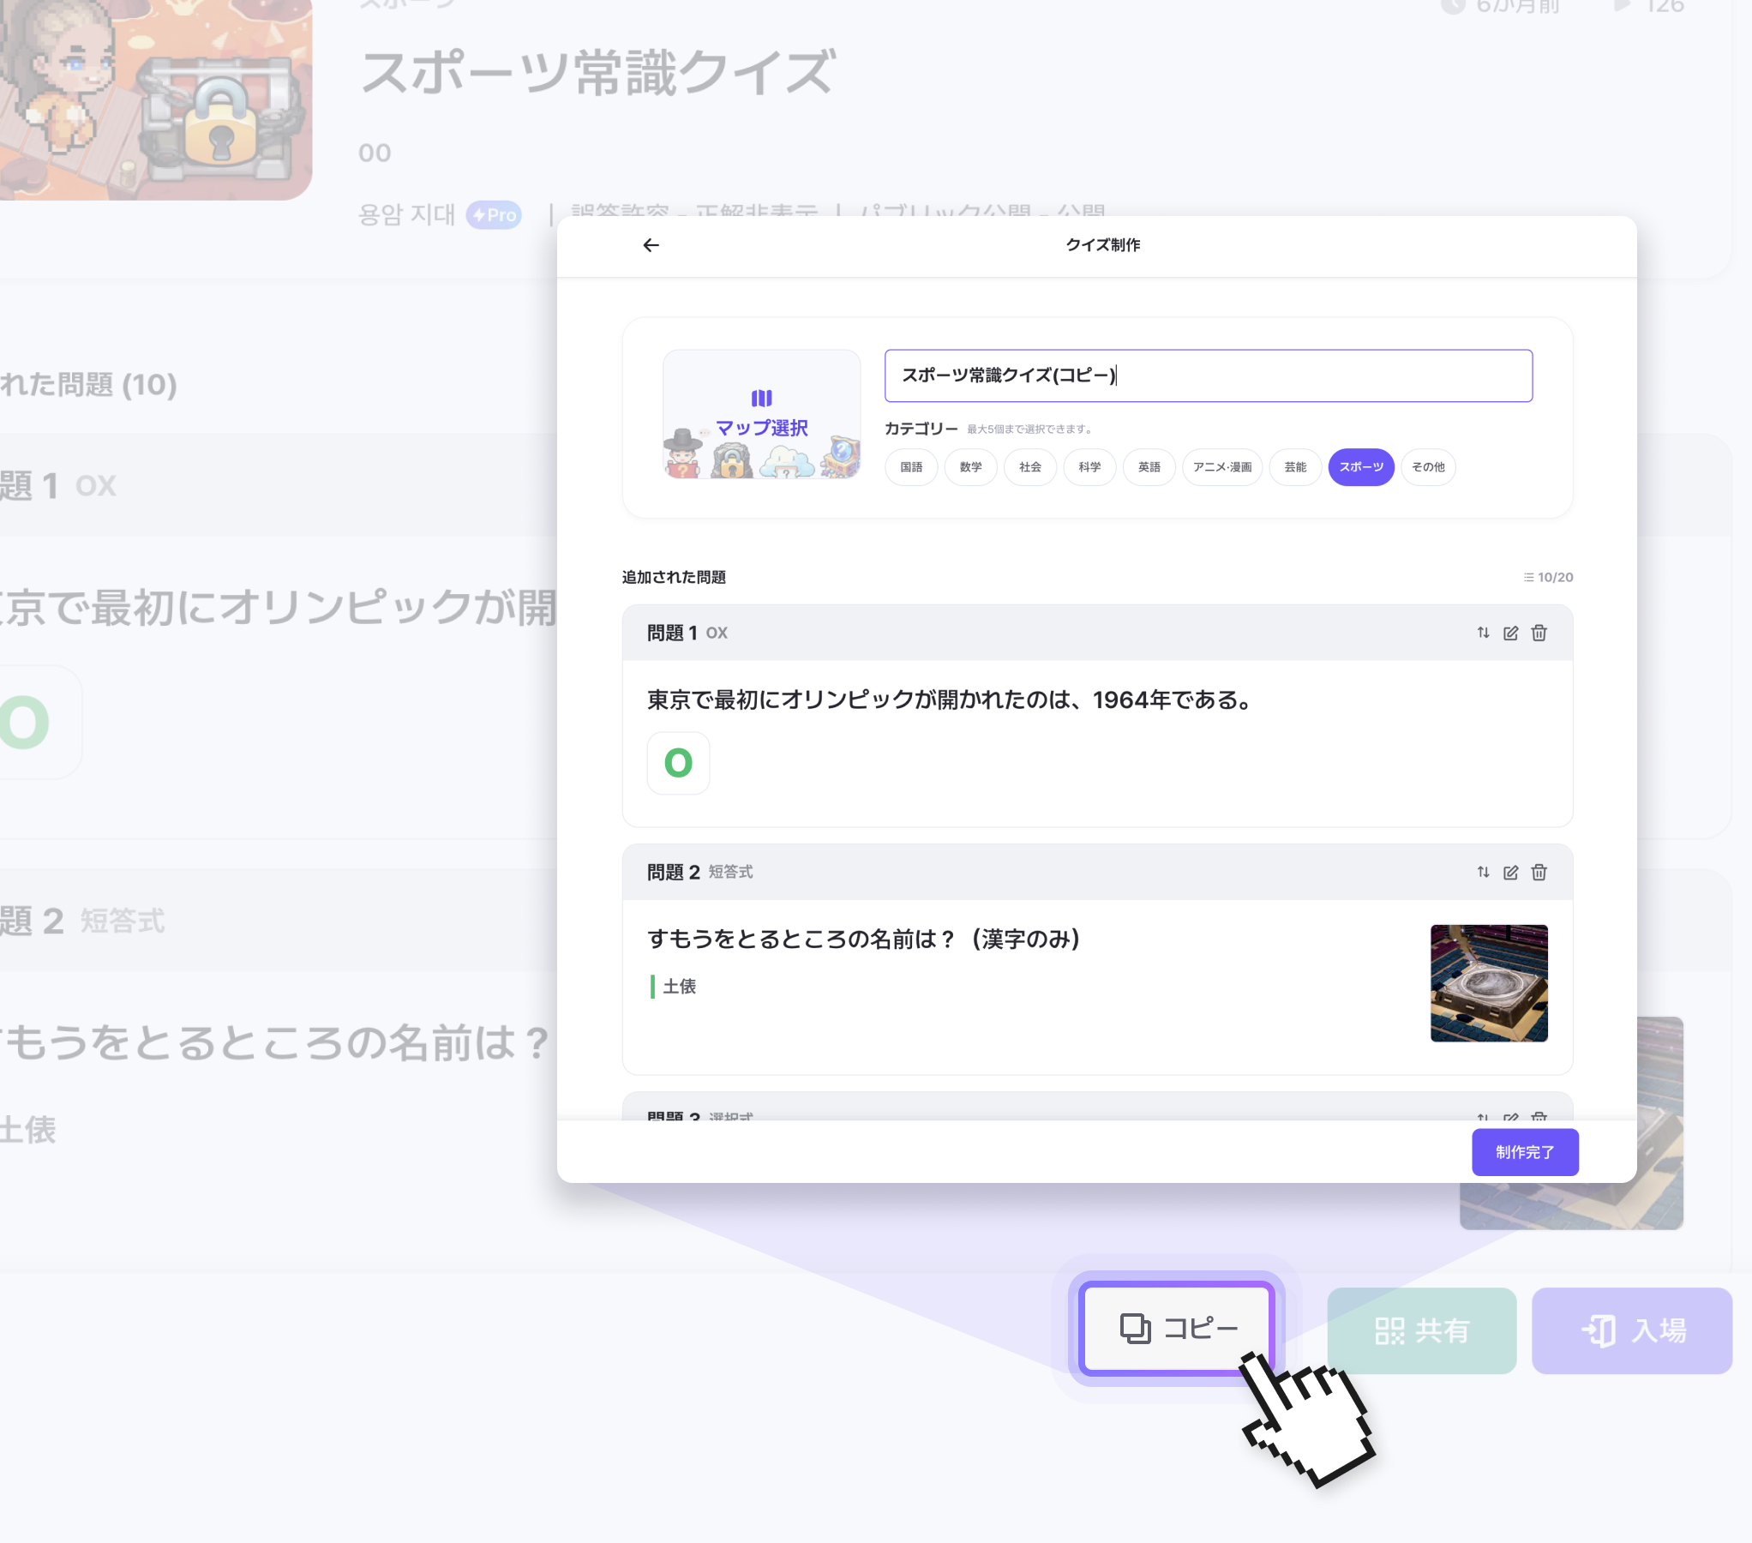Viewport: 1752px width, 1543px height.
Task: Click the 入場 enter button
Action: point(1631,1330)
